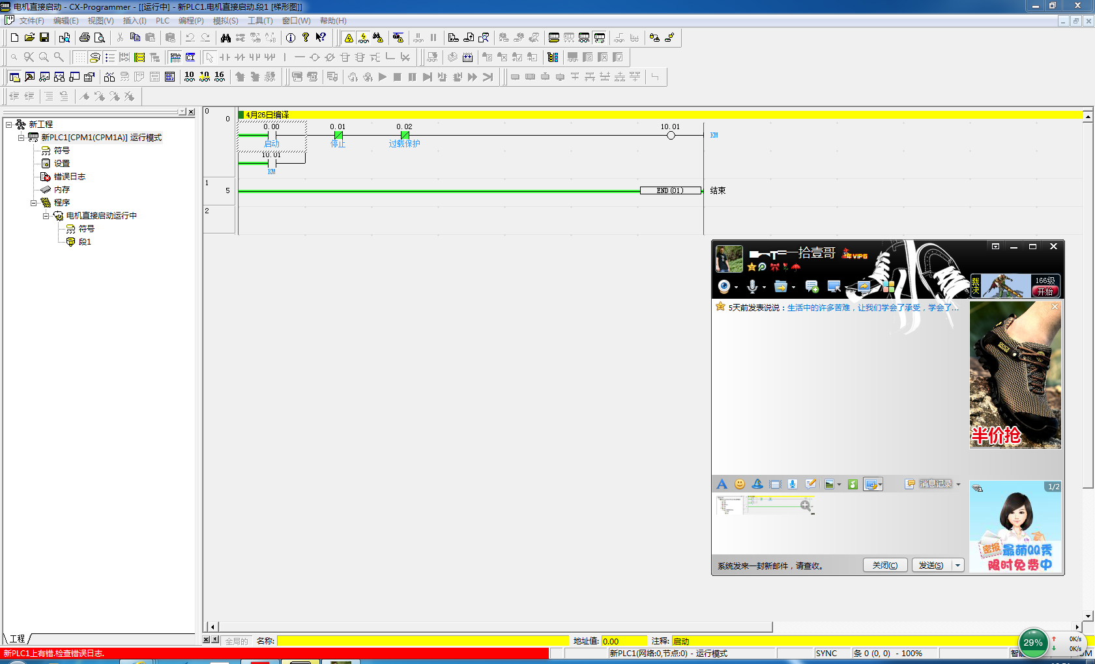Collapse the 新工程 project tree node
This screenshot has height=664, width=1095.
pyautogui.click(x=9, y=125)
